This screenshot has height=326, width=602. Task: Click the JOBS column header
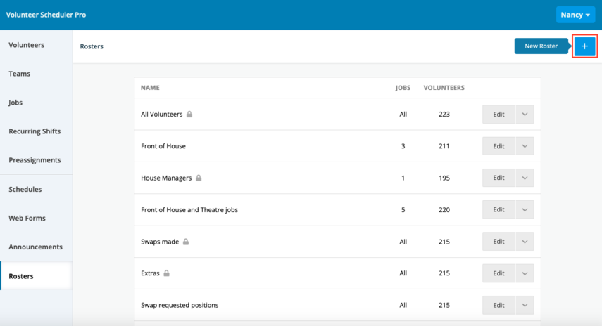(403, 88)
